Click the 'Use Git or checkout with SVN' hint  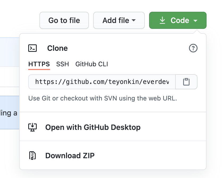click(103, 98)
